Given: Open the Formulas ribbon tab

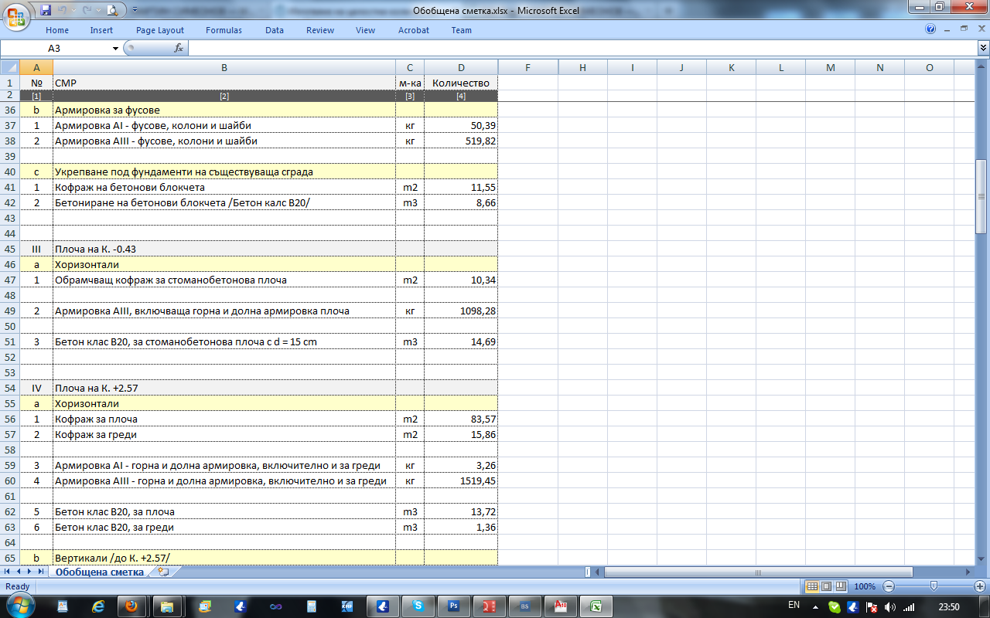Looking at the screenshot, I should [x=224, y=30].
